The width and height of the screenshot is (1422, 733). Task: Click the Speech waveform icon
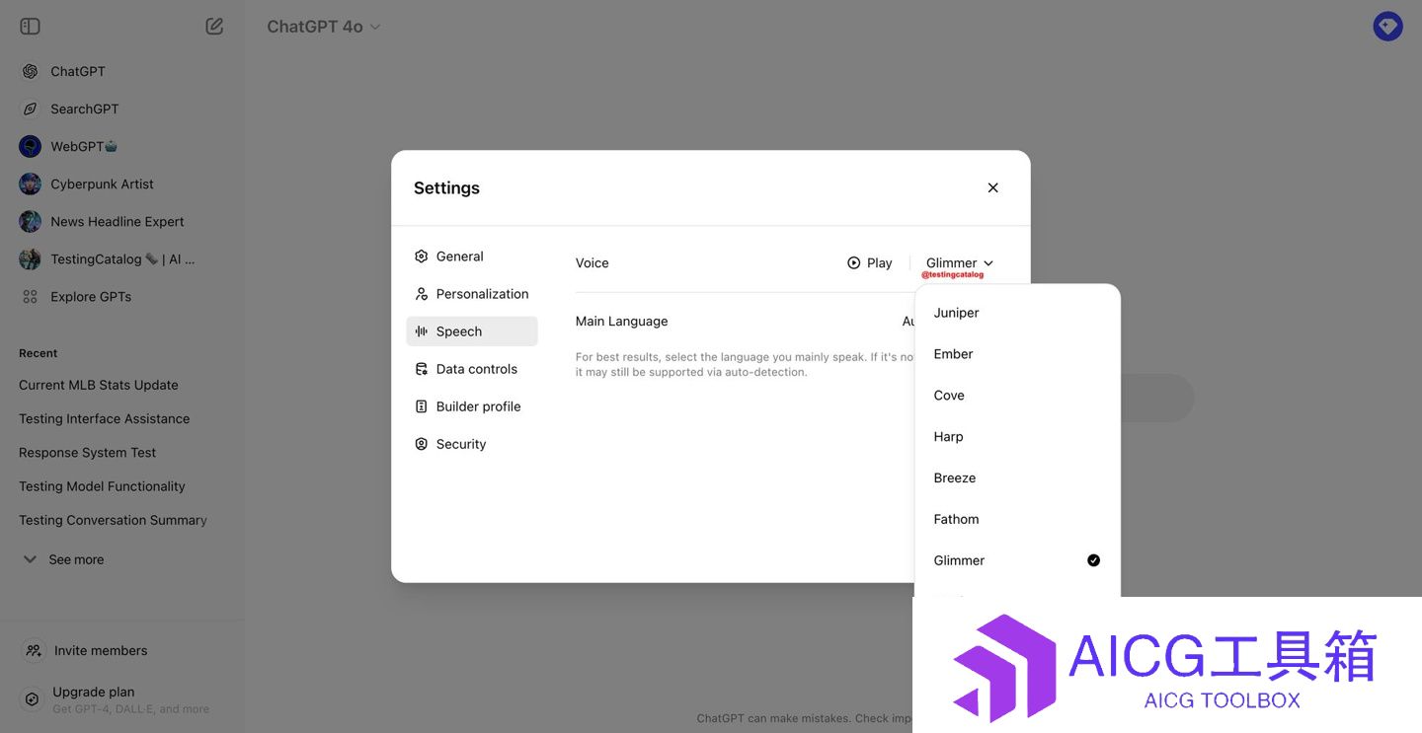tap(422, 331)
